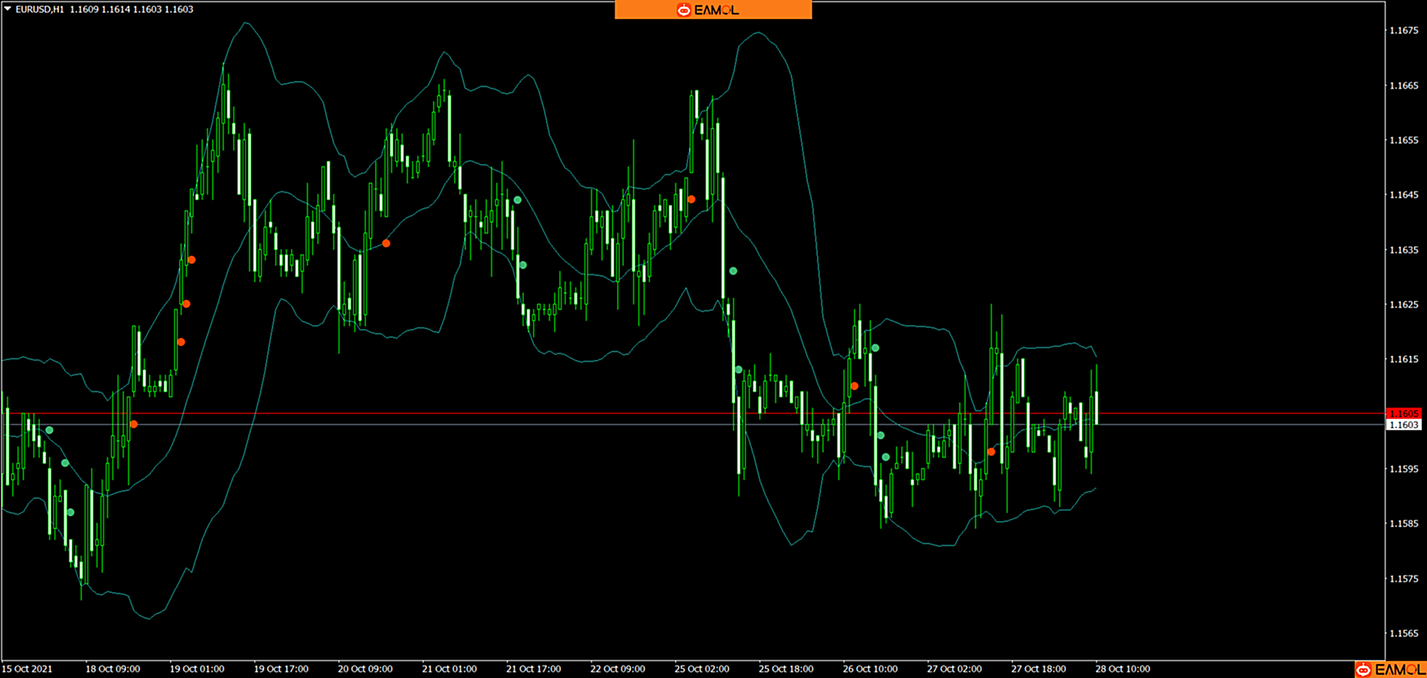The height and width of the screenshot is (678, 1427).
Task: Click the '21 Oct 17:00' time label
Action: click(533, 669)
